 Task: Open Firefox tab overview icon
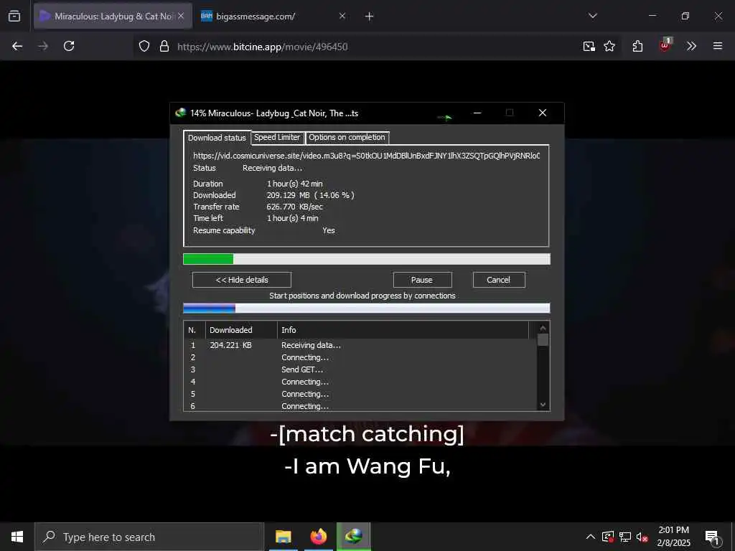pyautogui.click(x=14, y=16)
